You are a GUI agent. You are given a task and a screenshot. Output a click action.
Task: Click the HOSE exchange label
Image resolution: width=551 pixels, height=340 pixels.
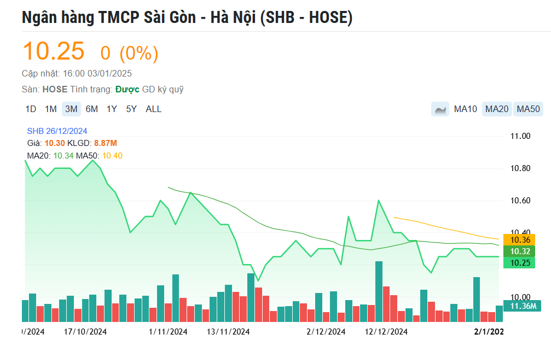[55, 90]
